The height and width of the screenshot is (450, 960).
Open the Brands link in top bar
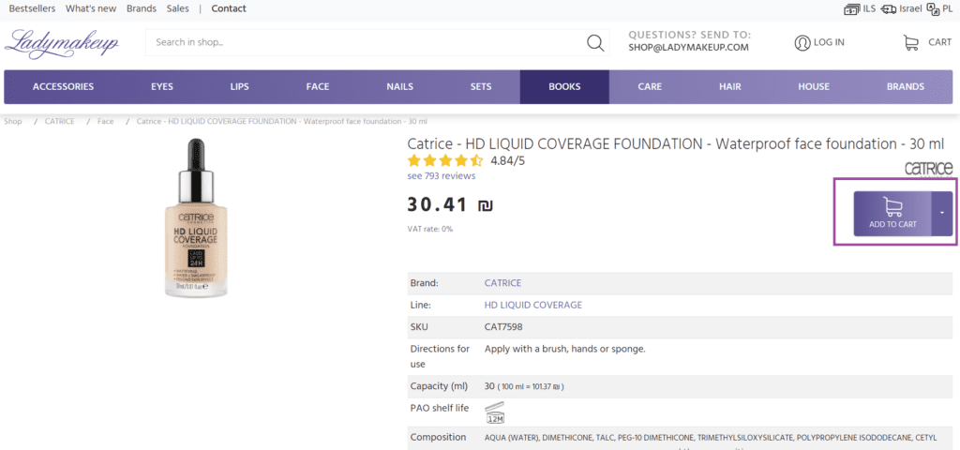(x=142, y=8)
